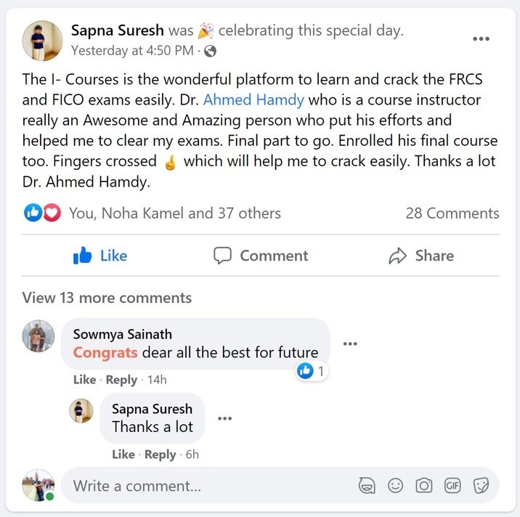
Task: Toggle the Like button on the post
Action: (100, 256)
